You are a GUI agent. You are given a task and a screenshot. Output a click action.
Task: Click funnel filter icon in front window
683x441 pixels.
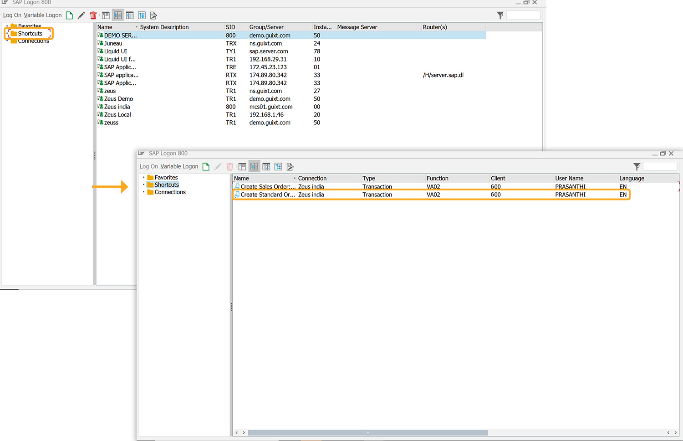[637, 167]
